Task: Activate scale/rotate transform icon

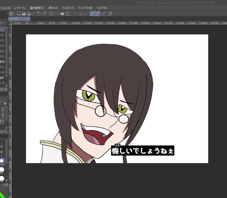Action: 67,14
